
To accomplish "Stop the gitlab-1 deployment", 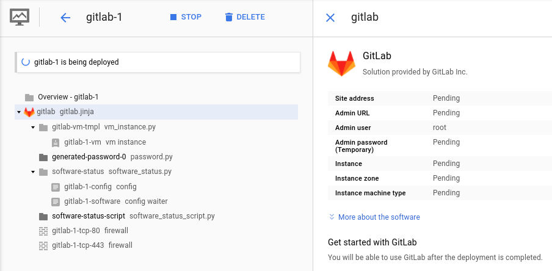I will coord(186,17).
